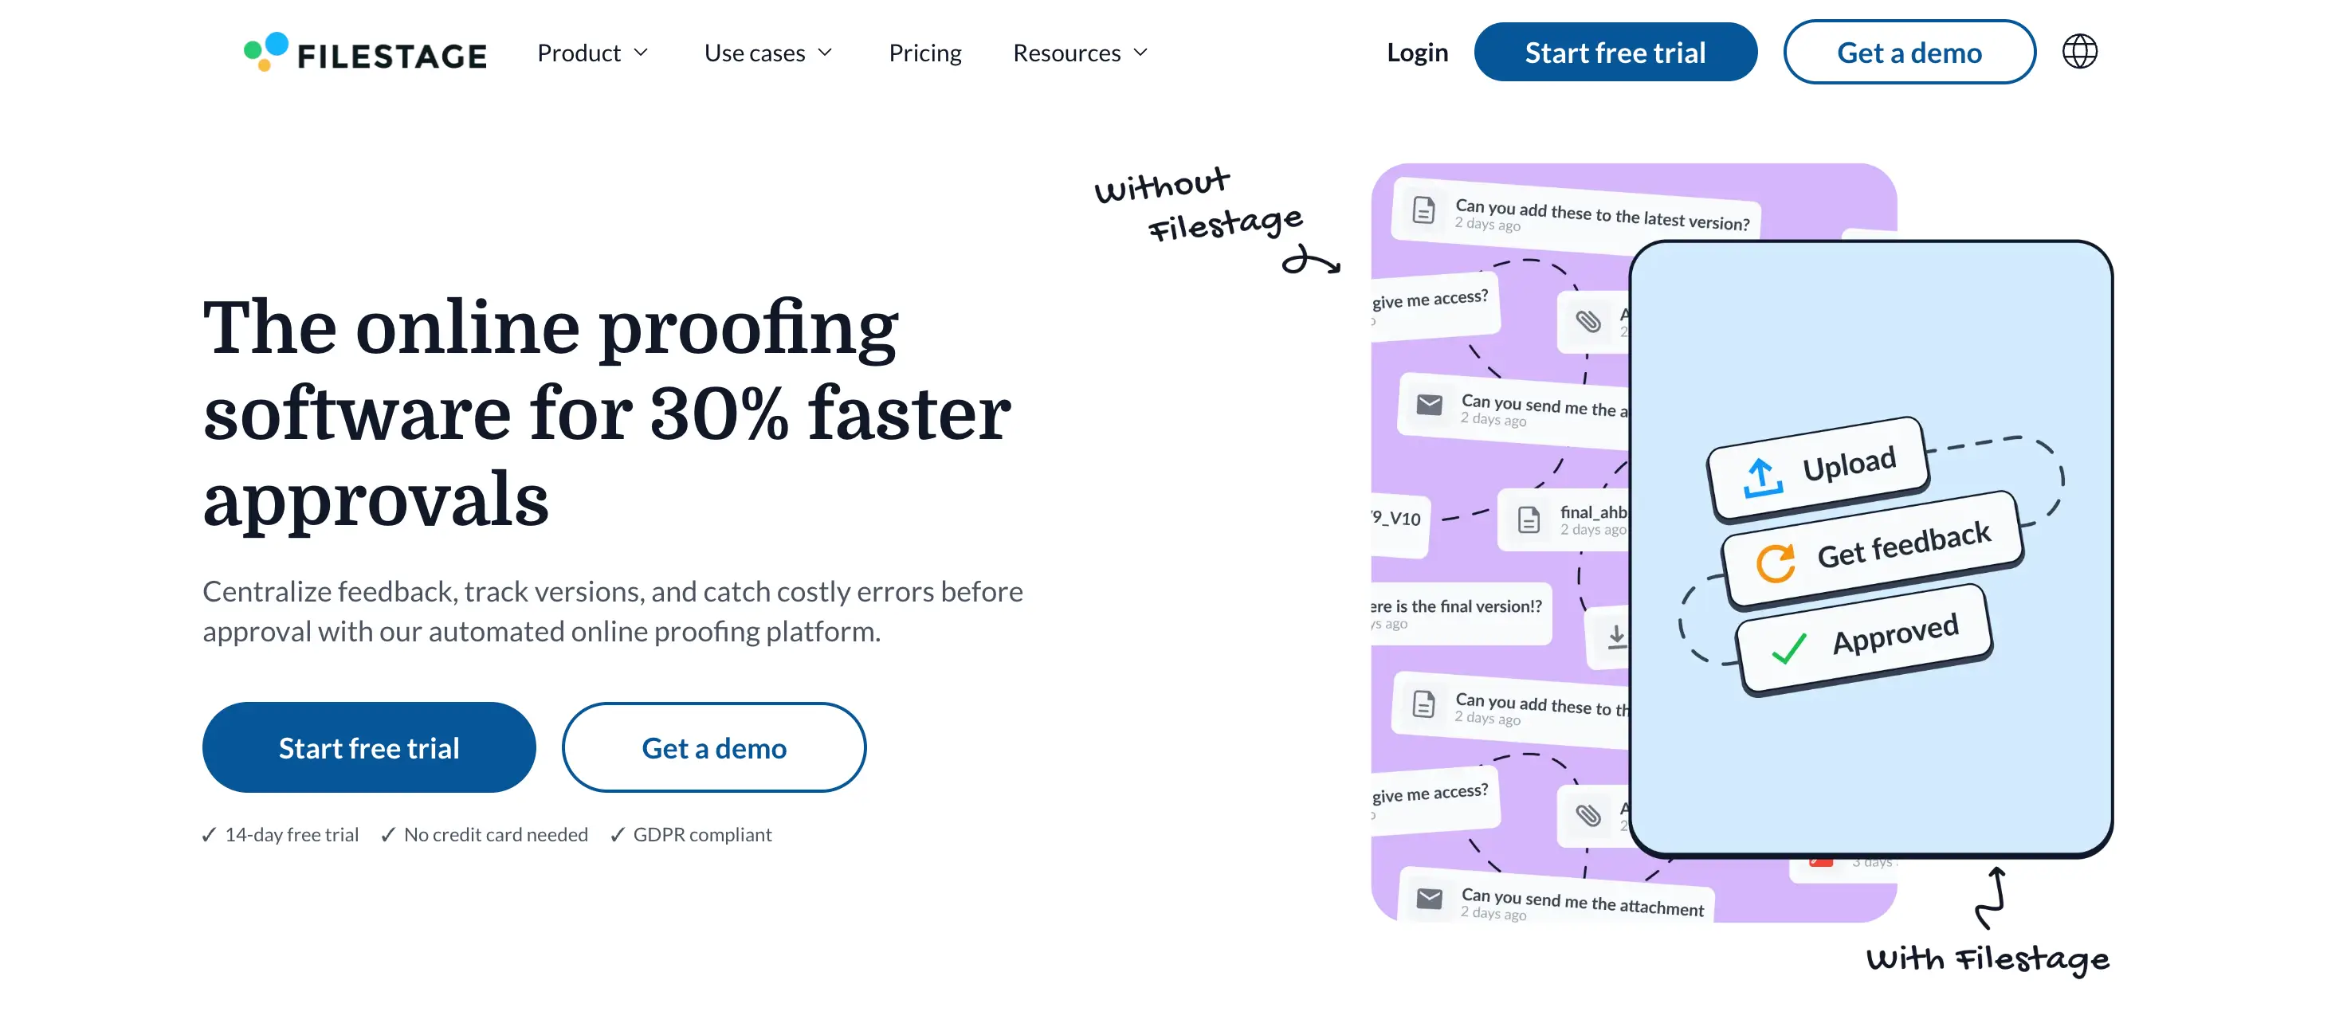Click the header Start free trial button

[x=1615, y=53]
